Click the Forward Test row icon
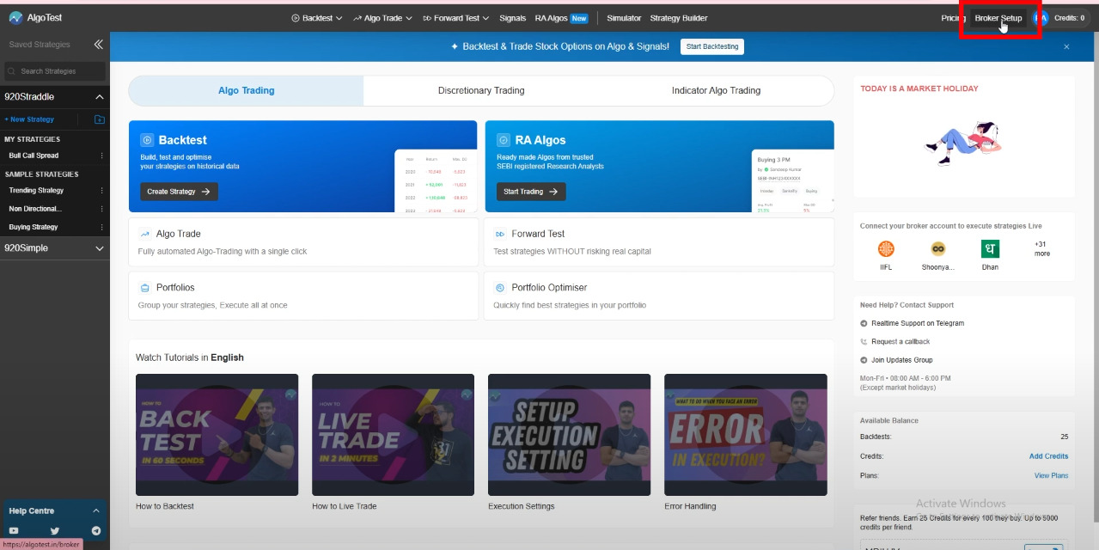1099x550 pixels. coord(500,234)
